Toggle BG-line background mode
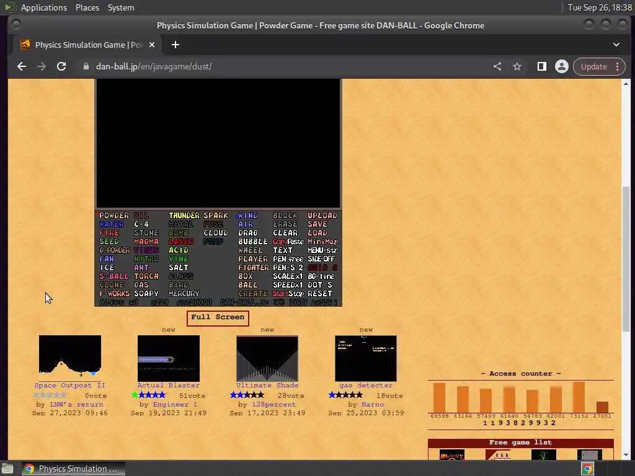Viewport: 635px width, 476px height. coord(321,276)
